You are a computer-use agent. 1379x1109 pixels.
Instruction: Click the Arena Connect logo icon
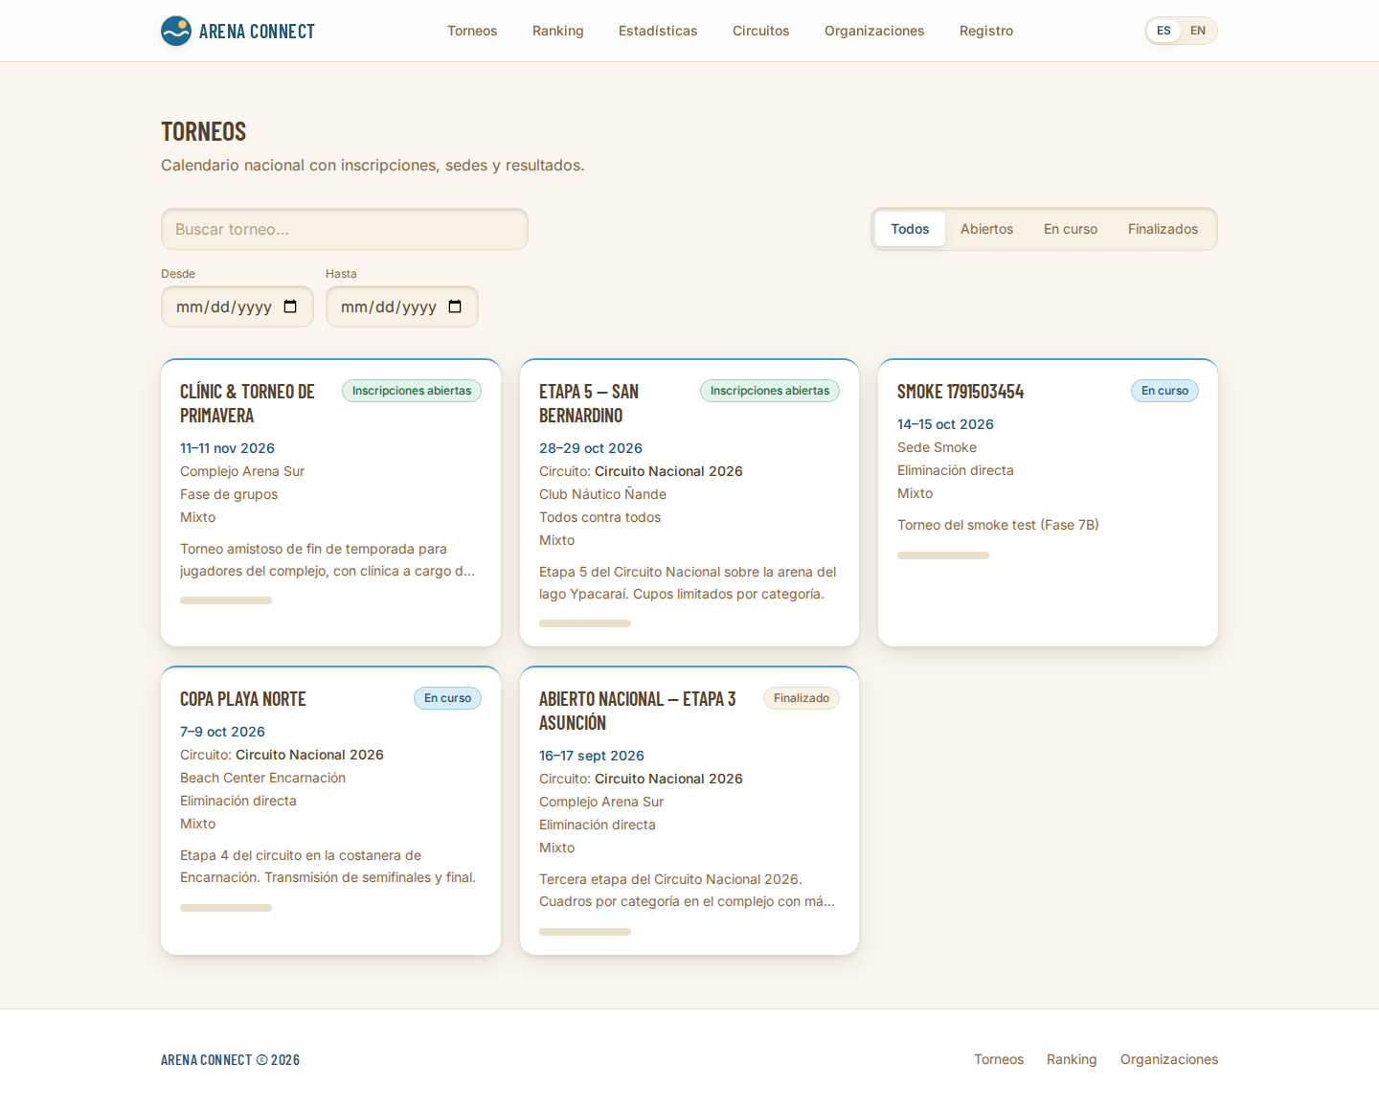176,31
